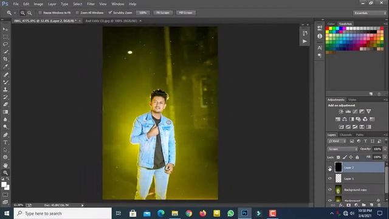Open the Layers panel flyout menu
This screenshot has width=389, height=219.
pos(385,135)
